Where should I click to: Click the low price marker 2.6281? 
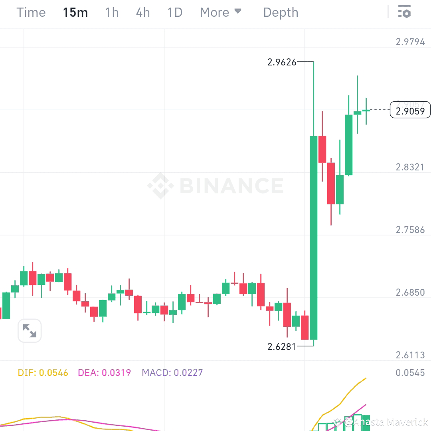[x=281, y=347]
